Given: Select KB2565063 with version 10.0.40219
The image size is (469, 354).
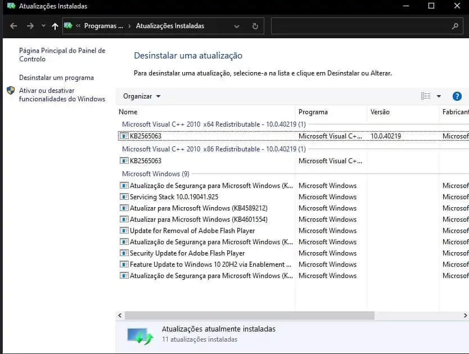Looking at the screenshot, I should point(294,136).
